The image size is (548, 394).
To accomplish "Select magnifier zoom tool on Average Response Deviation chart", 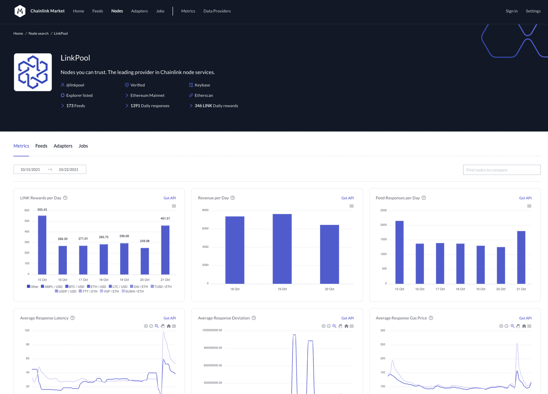I will pos(334,326).
